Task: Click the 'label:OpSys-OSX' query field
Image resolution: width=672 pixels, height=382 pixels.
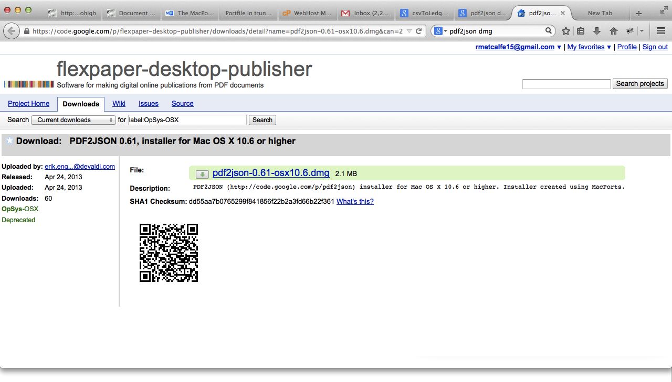Action: click(187, 120)
